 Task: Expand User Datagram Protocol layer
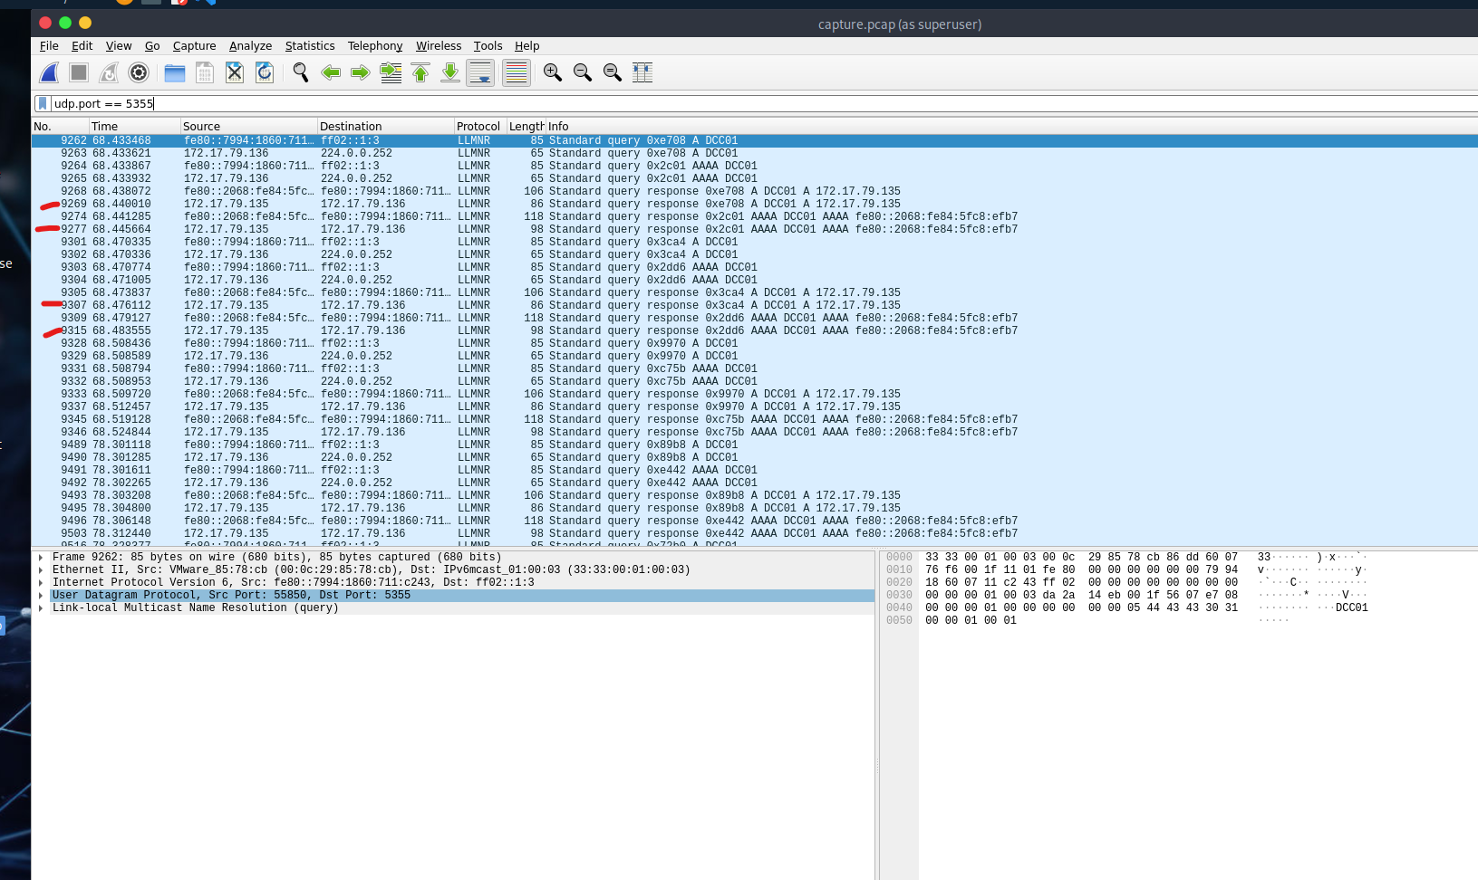click(41, 596)
